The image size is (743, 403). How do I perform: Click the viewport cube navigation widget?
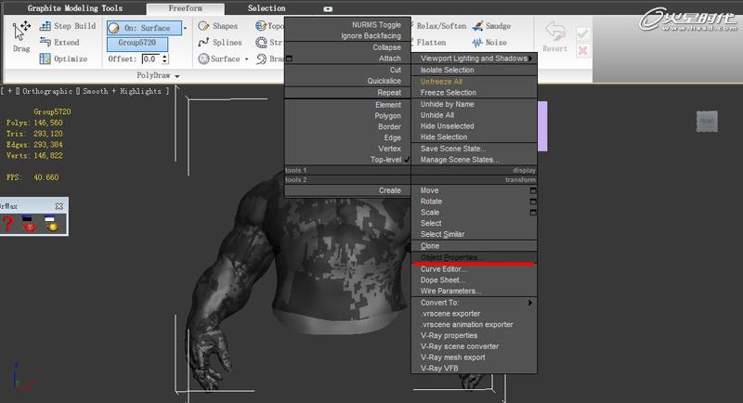click(707, 122)
